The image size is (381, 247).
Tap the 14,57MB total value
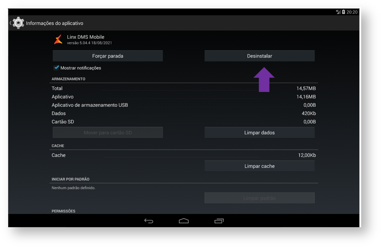coord(306,88)
